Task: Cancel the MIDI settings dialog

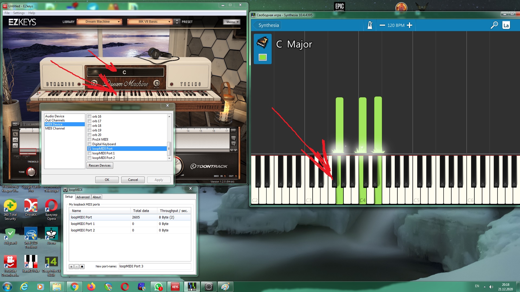Action: click(x=133, y=180)
